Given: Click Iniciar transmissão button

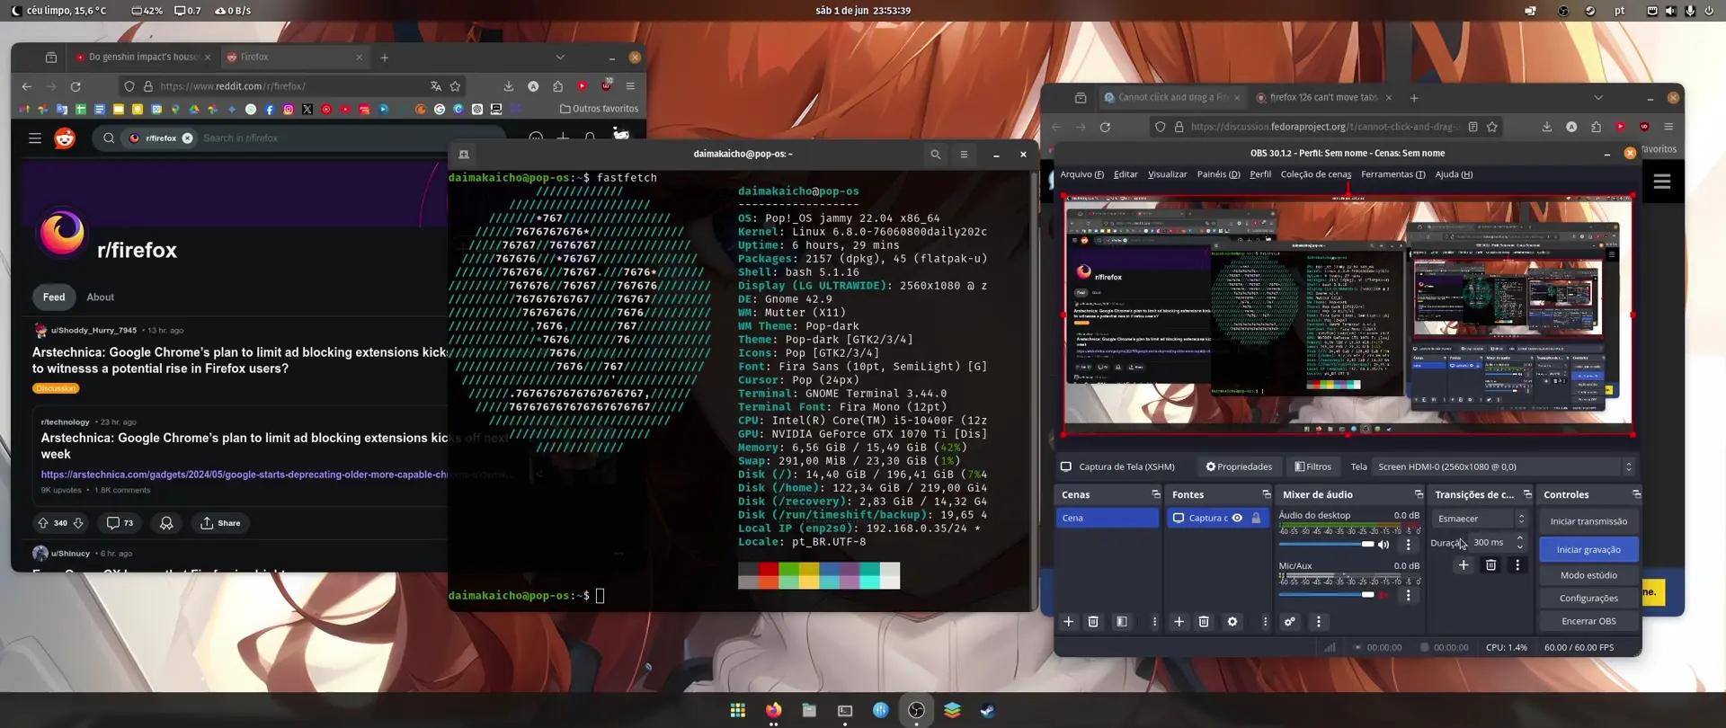Looking at the screenshot, I should pyautogui.click(x=1588, y=521).
